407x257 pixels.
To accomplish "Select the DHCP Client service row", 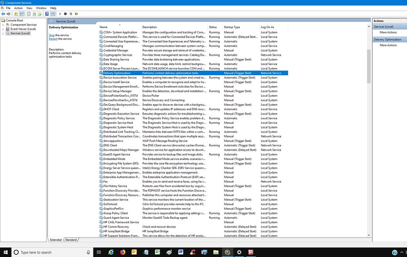I will tap(111, 109).
